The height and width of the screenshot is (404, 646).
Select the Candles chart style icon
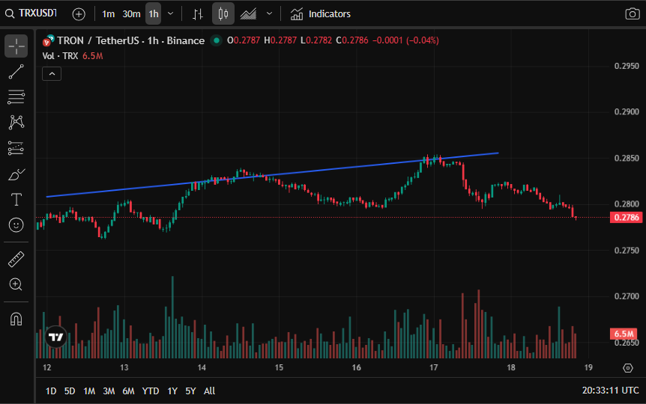[223, 14]
